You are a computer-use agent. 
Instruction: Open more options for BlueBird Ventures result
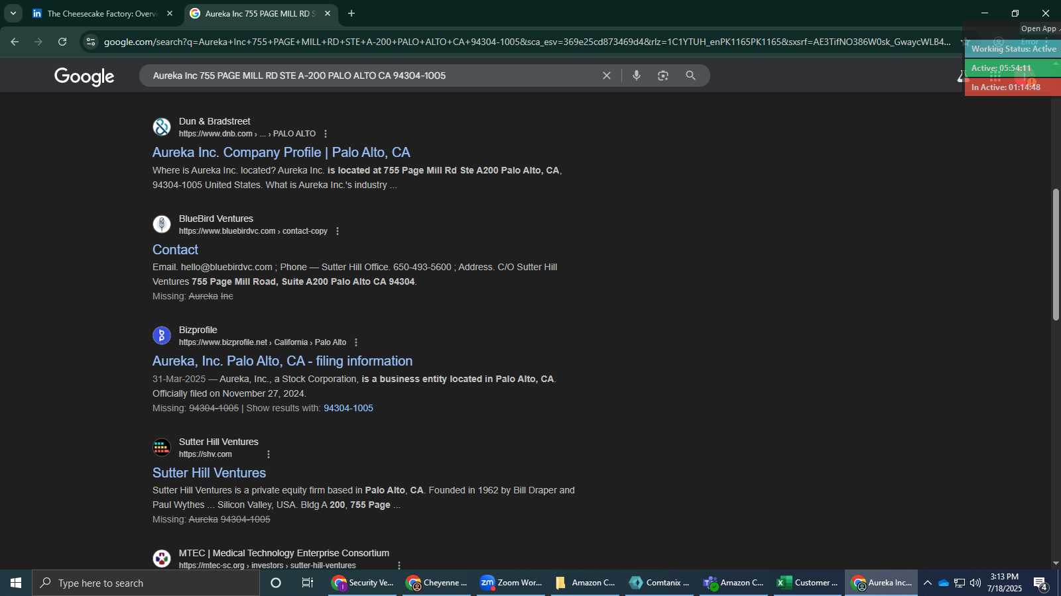pos(338,231)
